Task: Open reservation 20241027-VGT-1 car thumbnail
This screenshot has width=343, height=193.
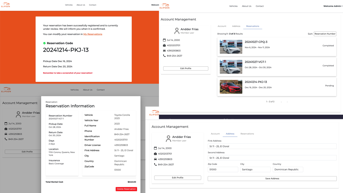Action: (231, 67)
